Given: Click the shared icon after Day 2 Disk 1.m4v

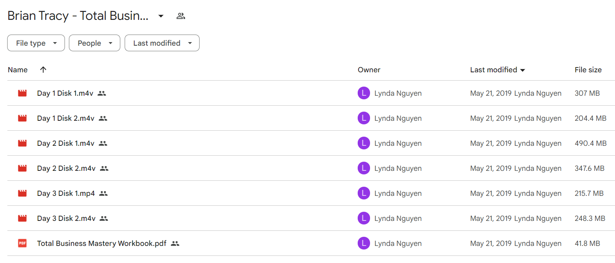Looking at the screenshot, I should pos(103,143).
